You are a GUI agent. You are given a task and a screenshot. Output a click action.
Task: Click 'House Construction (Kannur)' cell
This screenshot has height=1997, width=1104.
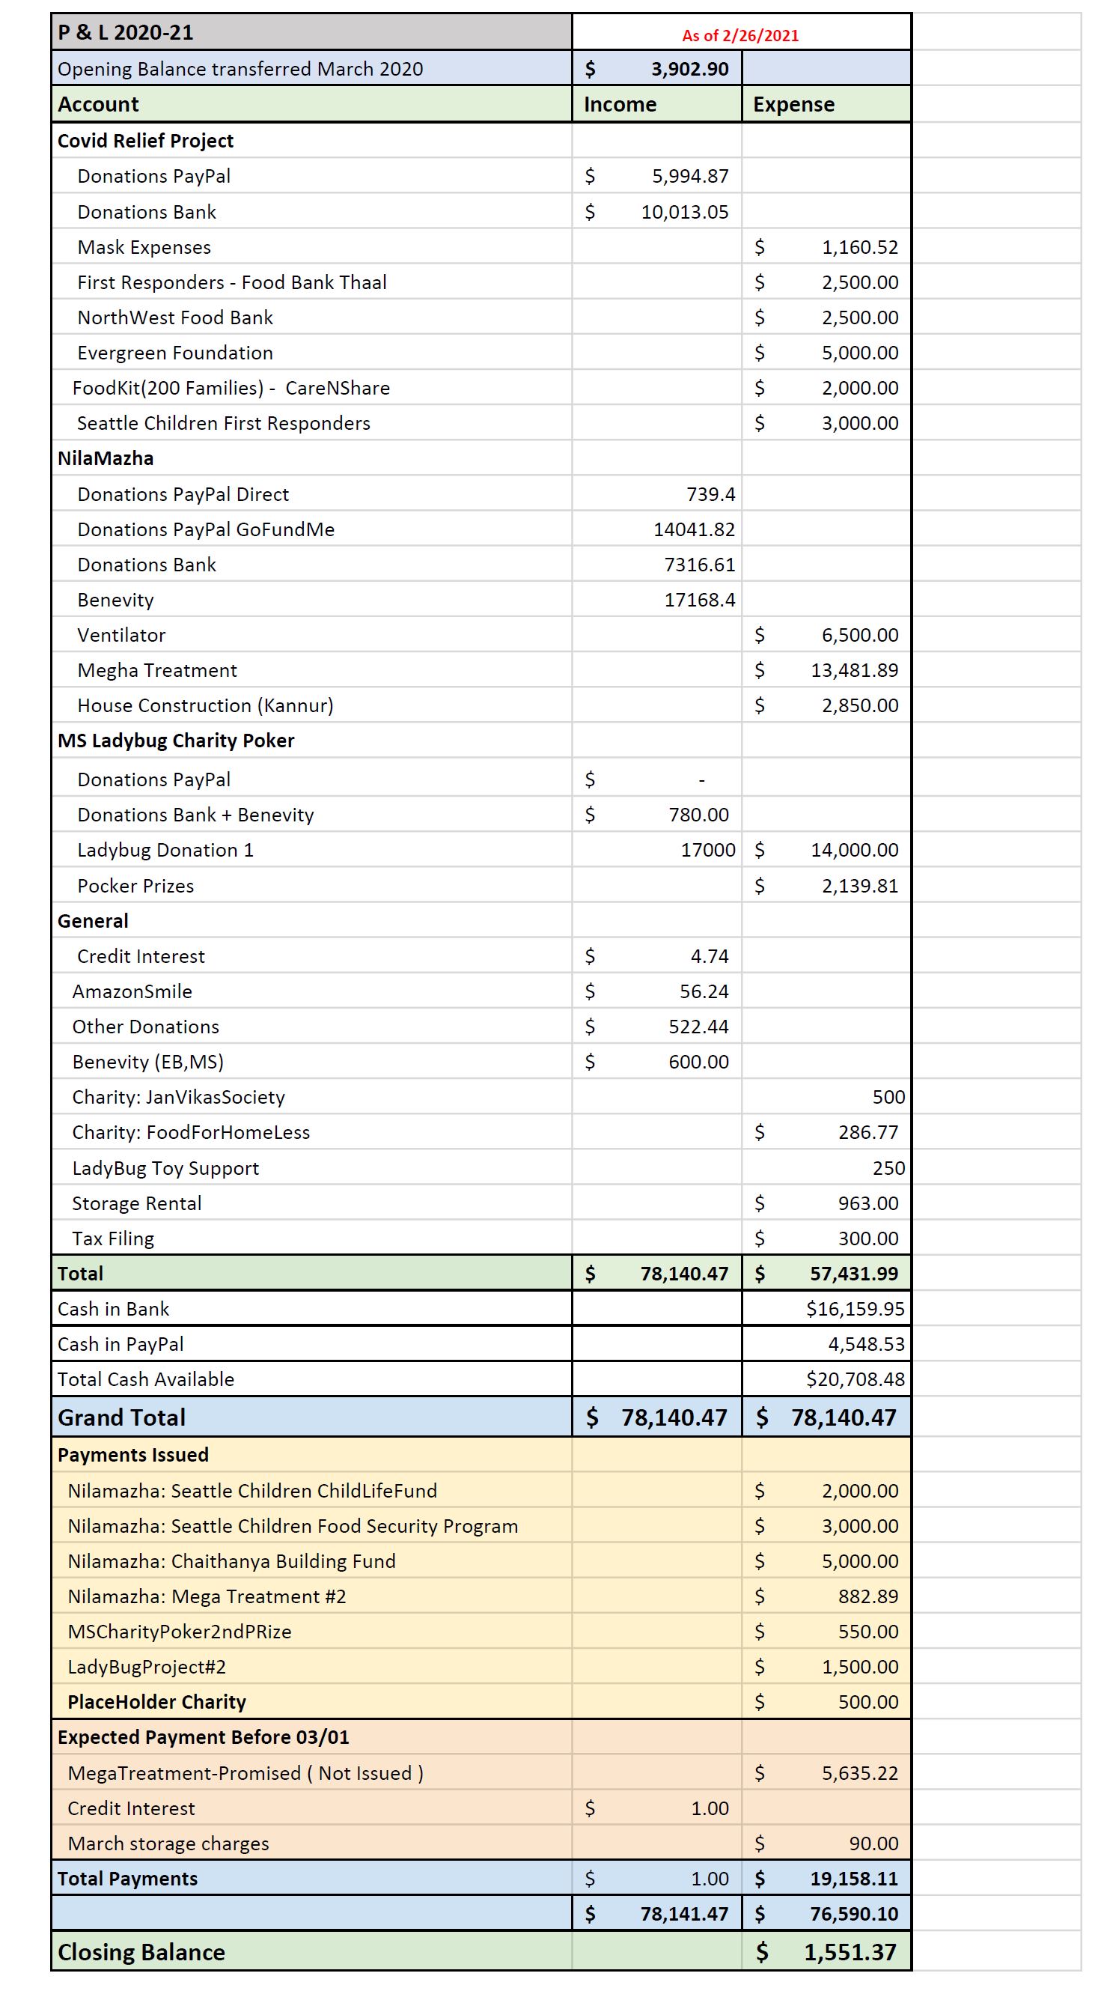[x=311, y=705]
